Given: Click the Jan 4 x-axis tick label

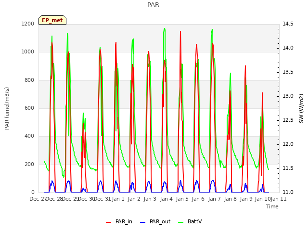Looking at the screenshot, I should 166,199.
